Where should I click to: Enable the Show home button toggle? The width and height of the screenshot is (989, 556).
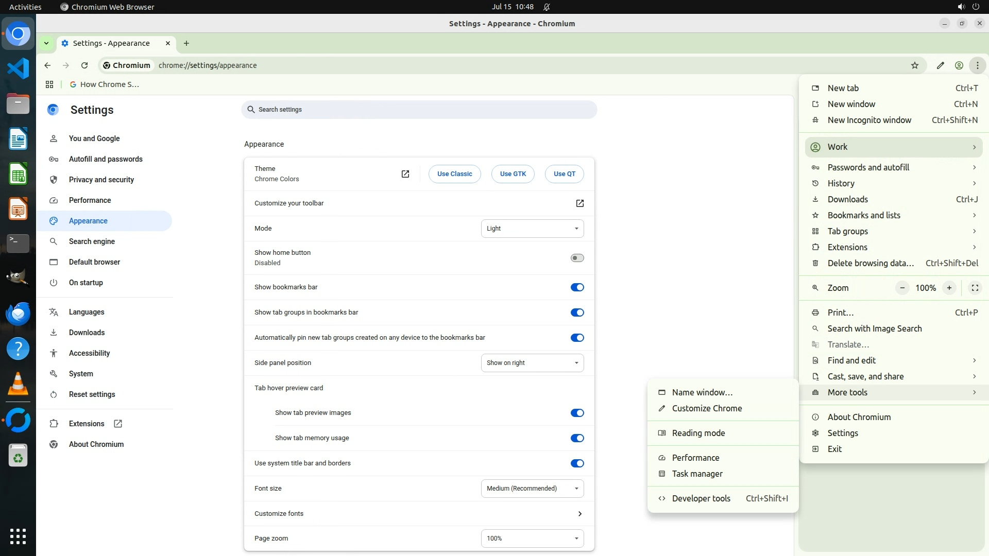click(577, 258)
